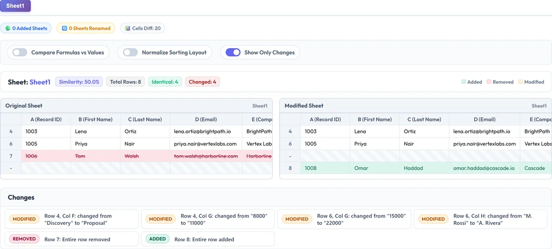Click Row 7: Entire row removed text
This screenshot has width=552, height=249.
click(x=77, y=240)
